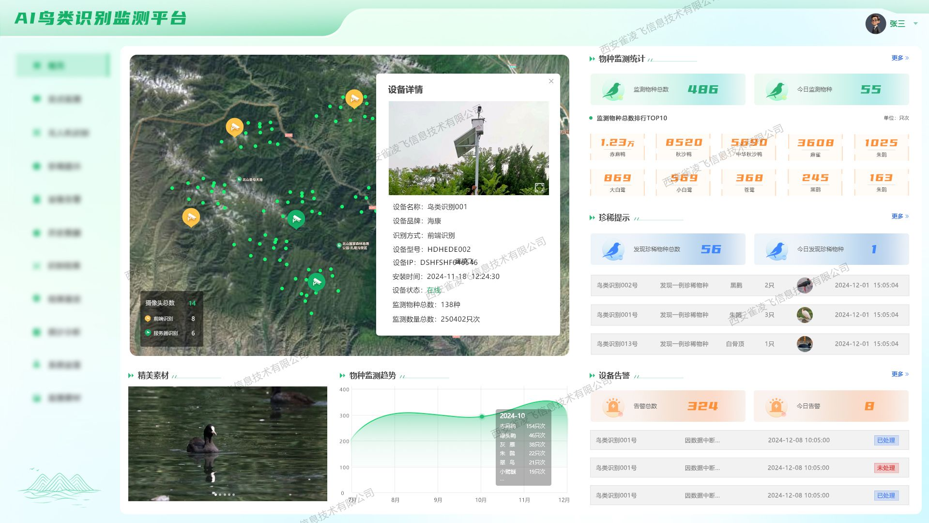Open 更多 link in 设备告警 section
The height and width of the screenshot is (523, 929).
coord(899,374)
